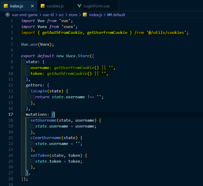Click the setUsername mutation name
The height and width of the screenshot is (186, 203).
point(43,120)
